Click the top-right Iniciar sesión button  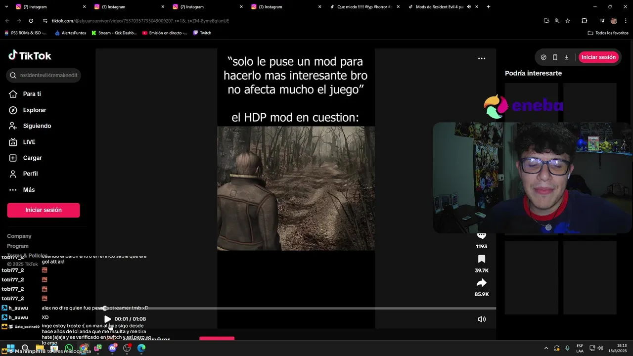598,57
